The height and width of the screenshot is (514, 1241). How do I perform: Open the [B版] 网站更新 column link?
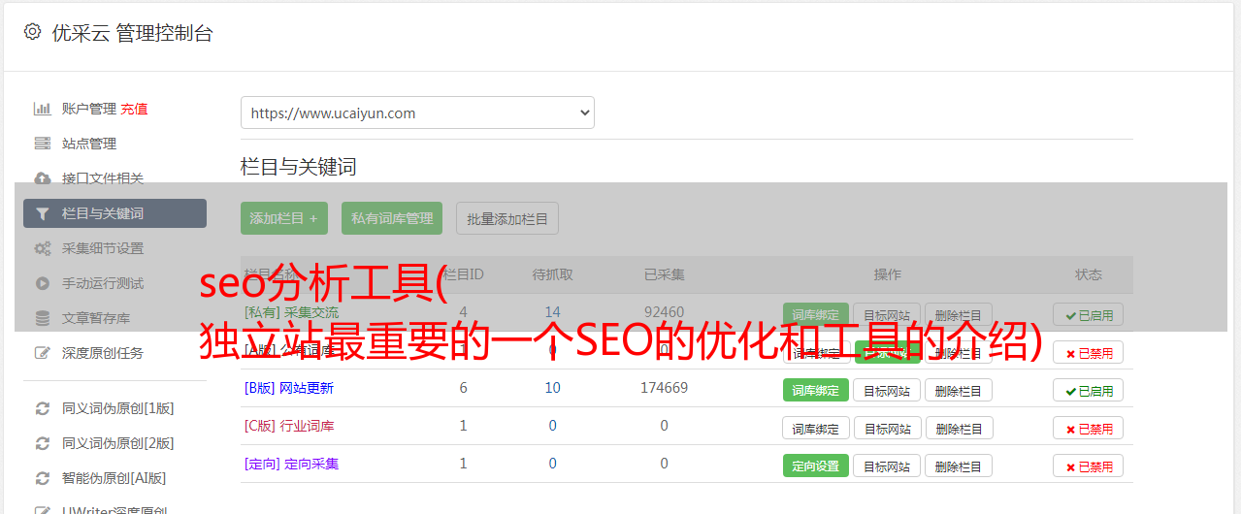click(x=289, y=388)
